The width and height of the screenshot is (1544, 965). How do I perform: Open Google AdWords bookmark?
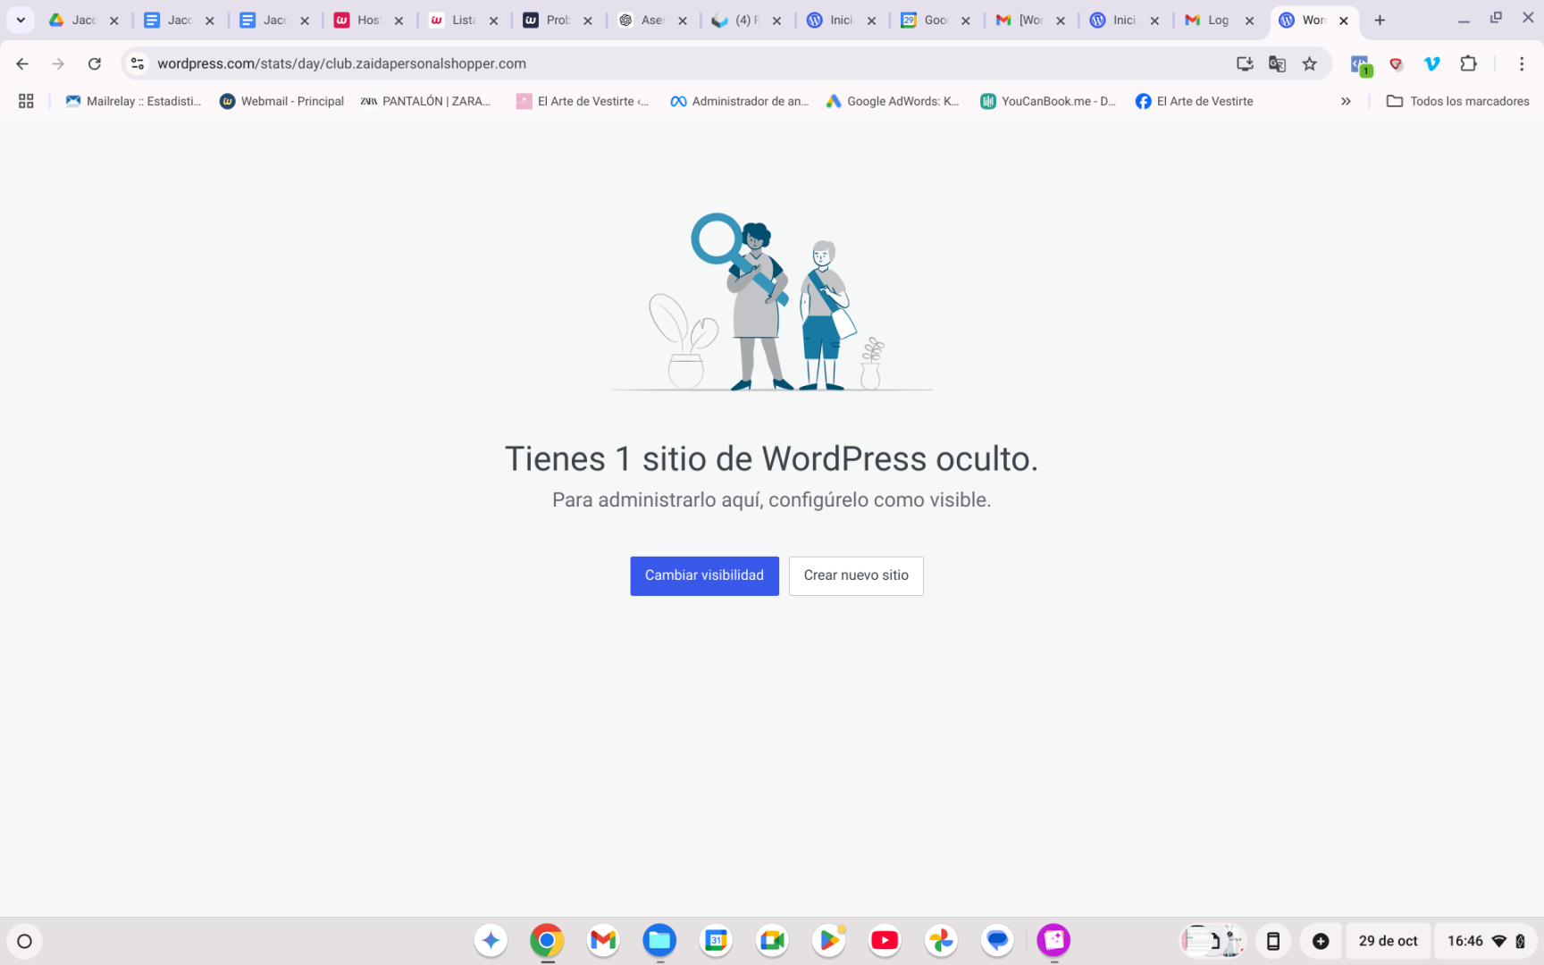[893, 101]
